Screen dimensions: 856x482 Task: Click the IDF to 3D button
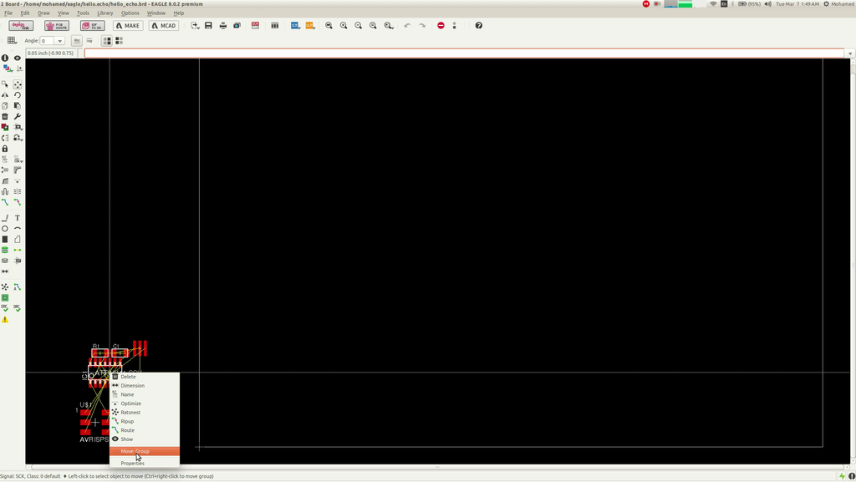(x=92, y=26)
